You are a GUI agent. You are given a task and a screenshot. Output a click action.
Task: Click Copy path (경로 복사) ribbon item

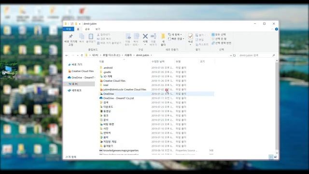(104, 39)
